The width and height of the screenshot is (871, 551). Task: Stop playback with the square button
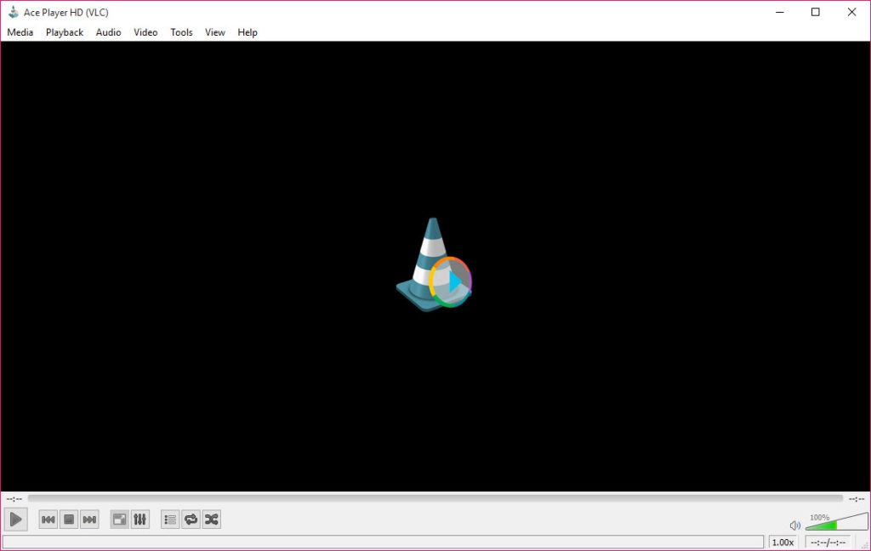pyautogui.click(x=69, y=520)
